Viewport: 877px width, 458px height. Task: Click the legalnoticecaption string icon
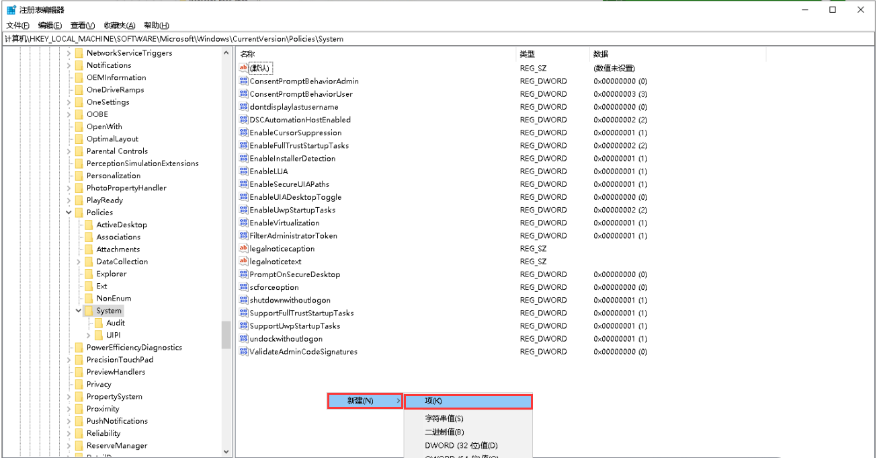point(243,248)
